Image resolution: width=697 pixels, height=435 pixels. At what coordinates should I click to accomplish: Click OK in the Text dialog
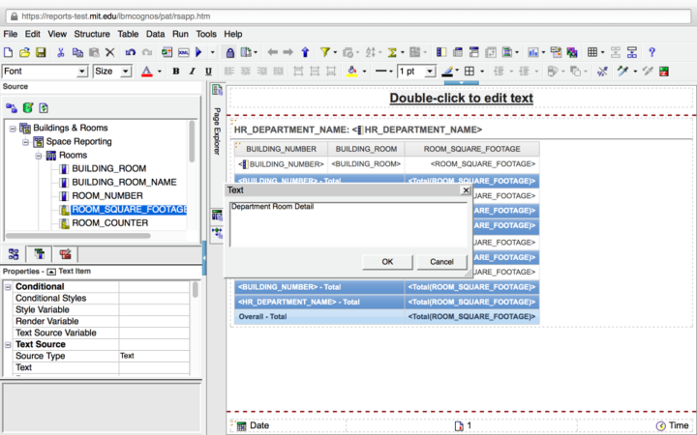tap(387, 262)
